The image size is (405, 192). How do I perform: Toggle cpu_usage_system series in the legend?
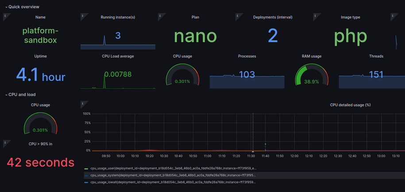click(x=173, y=175)
